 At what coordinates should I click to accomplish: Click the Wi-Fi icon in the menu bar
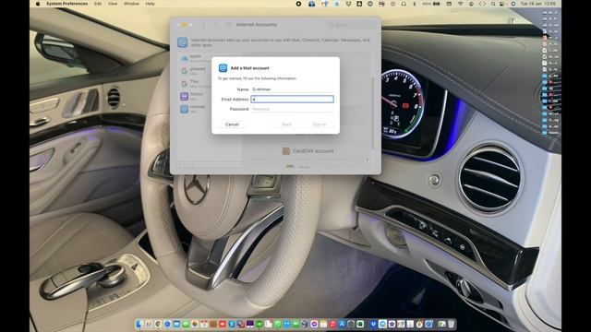460,4
